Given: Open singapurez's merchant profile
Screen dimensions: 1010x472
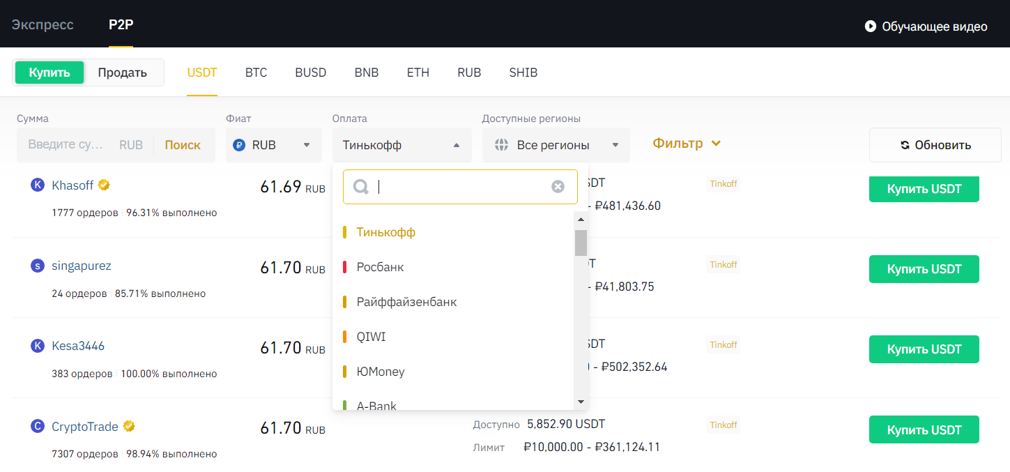Looking at the screenshot, I should (82, 266).
